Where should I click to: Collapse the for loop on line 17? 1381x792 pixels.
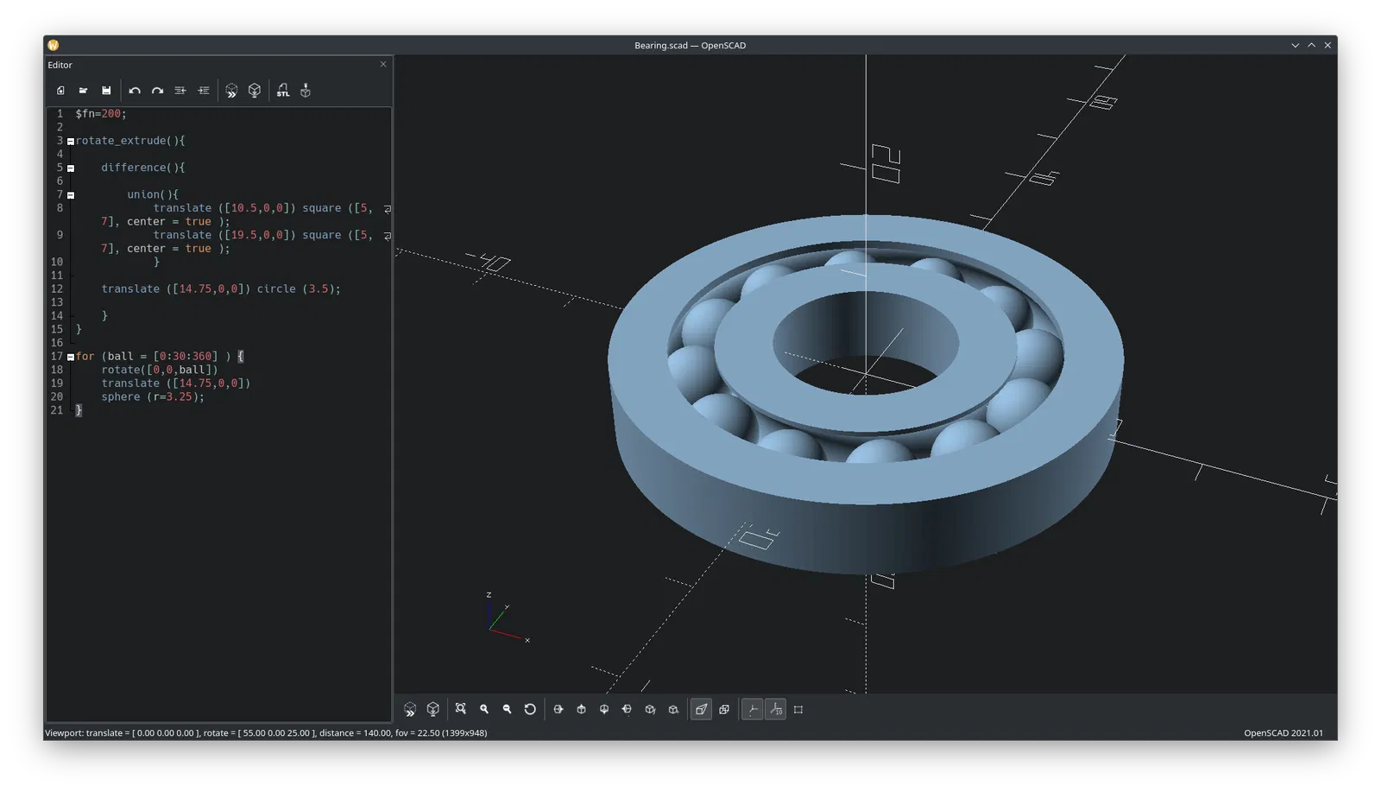point(71,357)
